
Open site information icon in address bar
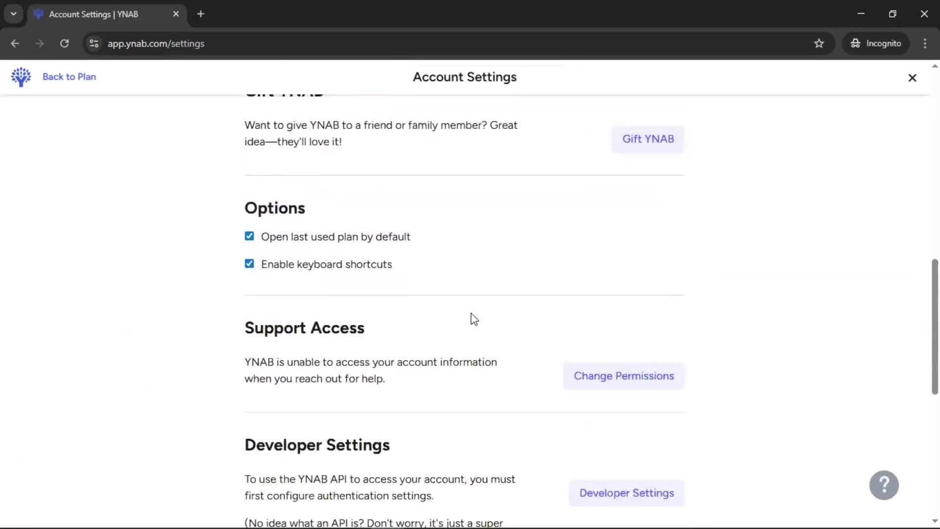[94, 44]
